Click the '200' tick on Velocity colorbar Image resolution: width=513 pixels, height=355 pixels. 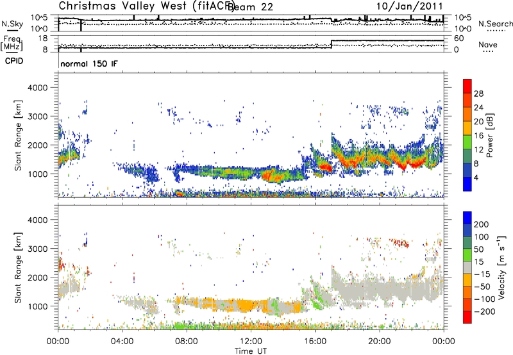[x=482, y=224]
